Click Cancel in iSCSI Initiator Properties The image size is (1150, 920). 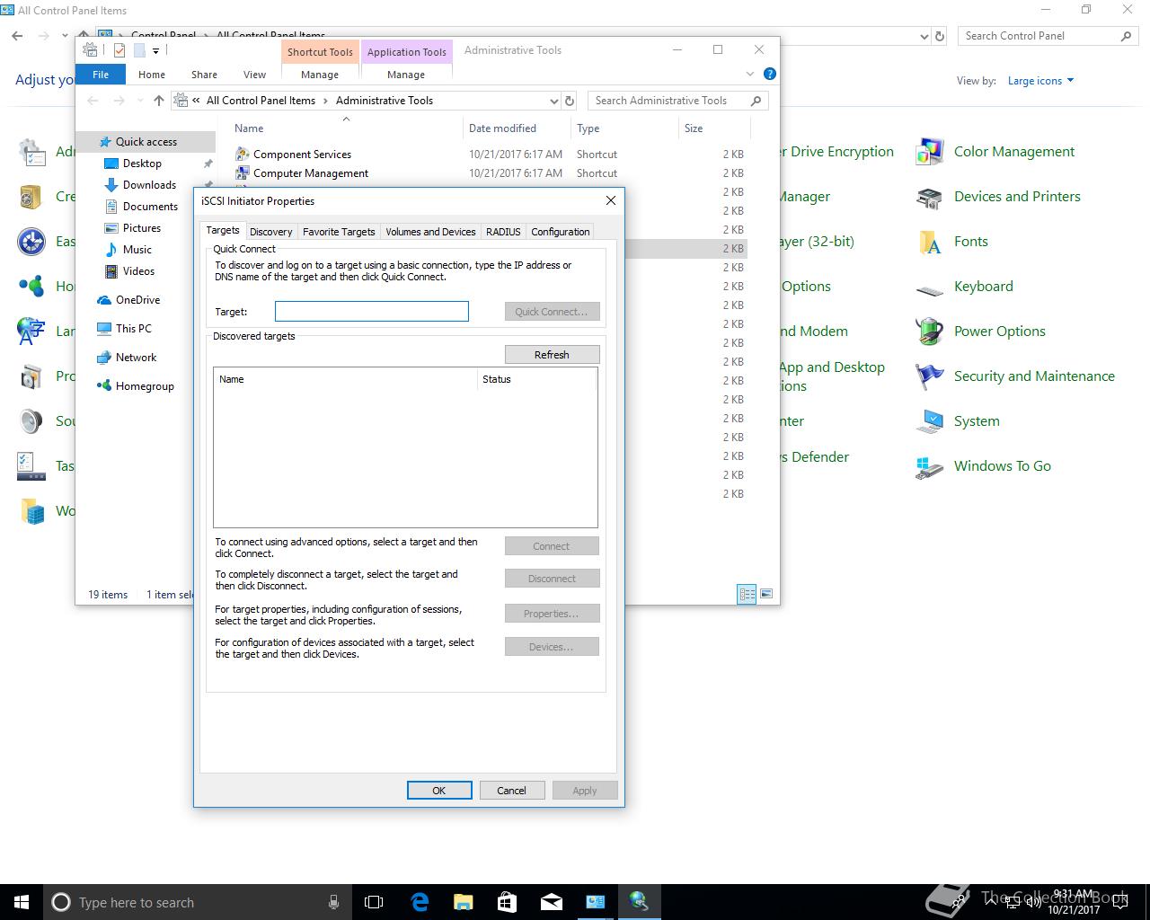tap(511, 791)
